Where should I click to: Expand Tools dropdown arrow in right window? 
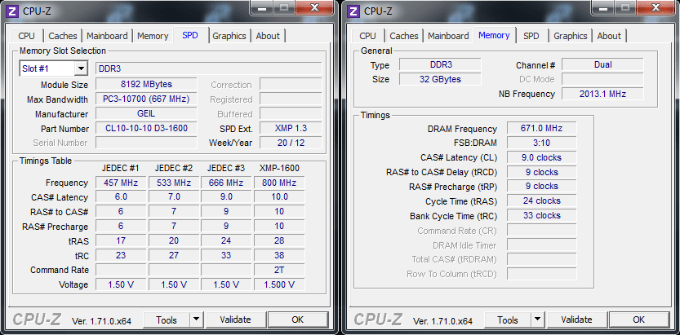click(x=537, y=320)
